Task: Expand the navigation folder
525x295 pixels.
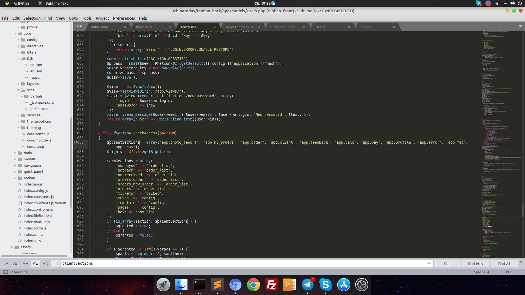Action: point(15,166)
